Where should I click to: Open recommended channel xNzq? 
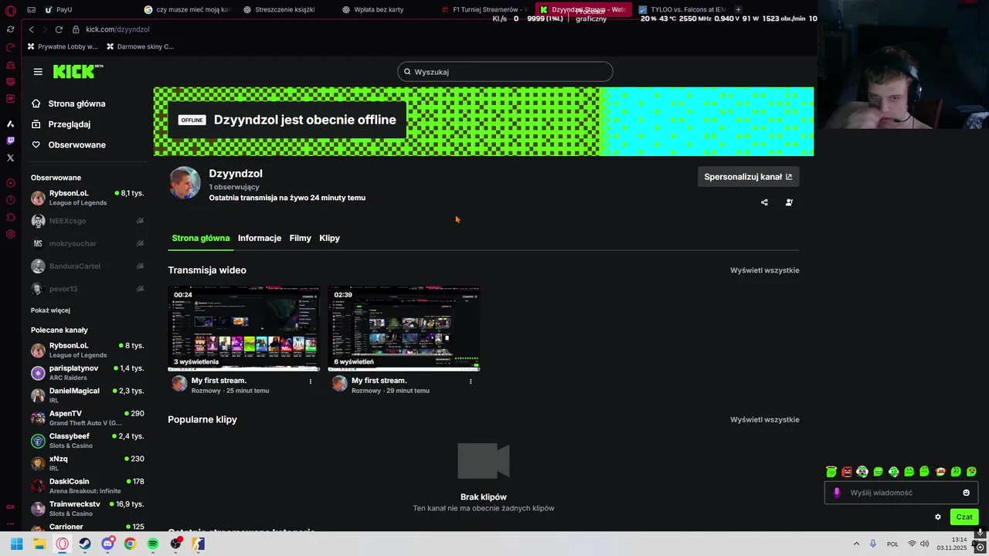87,463
